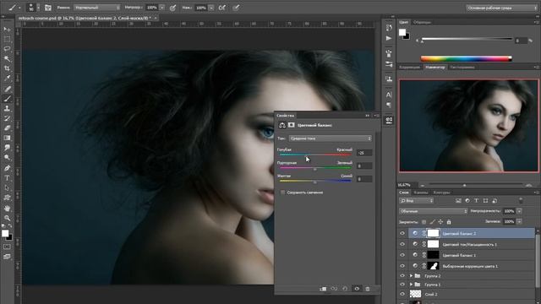This screenshot has height=304, width=541.
Task: Hide the Группа 1 layer group
Action: [402, 285]
